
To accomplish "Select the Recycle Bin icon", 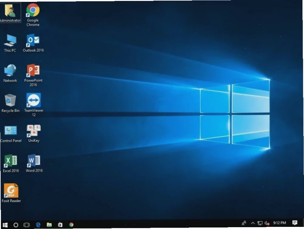I will (10, 103).
